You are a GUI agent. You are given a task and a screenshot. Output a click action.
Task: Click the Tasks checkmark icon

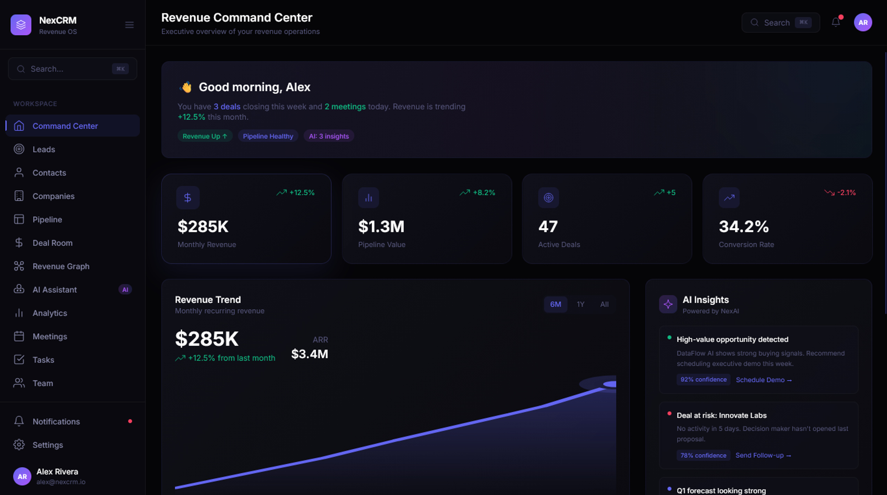[x=19, y=360]
